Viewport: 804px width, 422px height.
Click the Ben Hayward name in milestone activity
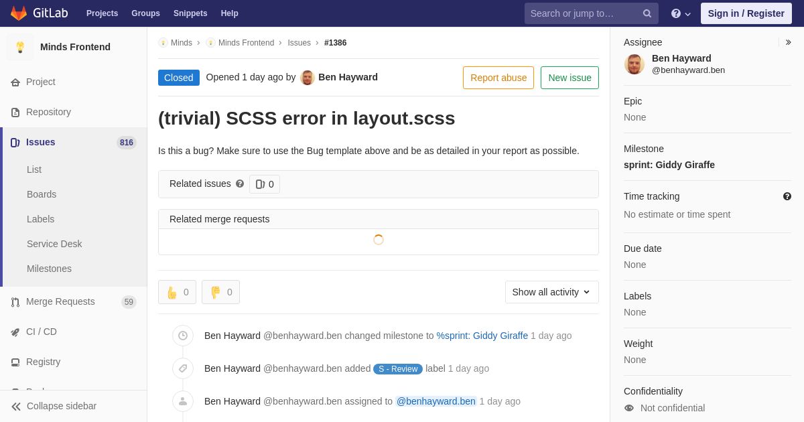[x=232, y=336]
